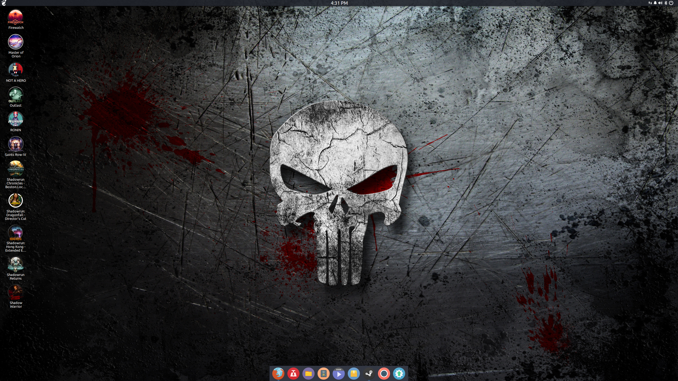This screenshot has height=381, width=678.
Task: Click Shadowrun: Hong Kong Extended icon
Action: (16, 238)
